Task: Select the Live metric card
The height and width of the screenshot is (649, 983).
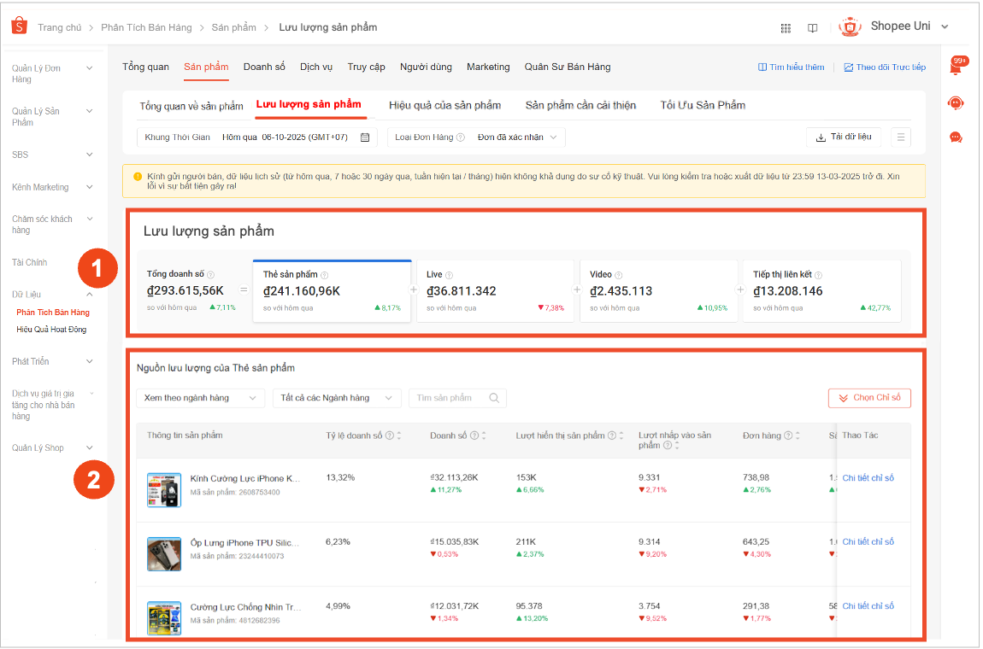Action: (495, 291)
